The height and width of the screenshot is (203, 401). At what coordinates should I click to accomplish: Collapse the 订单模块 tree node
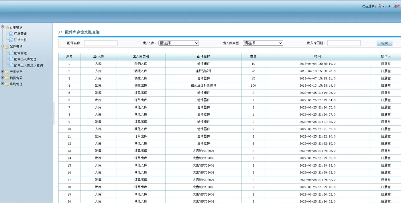[x=3, y=27]
